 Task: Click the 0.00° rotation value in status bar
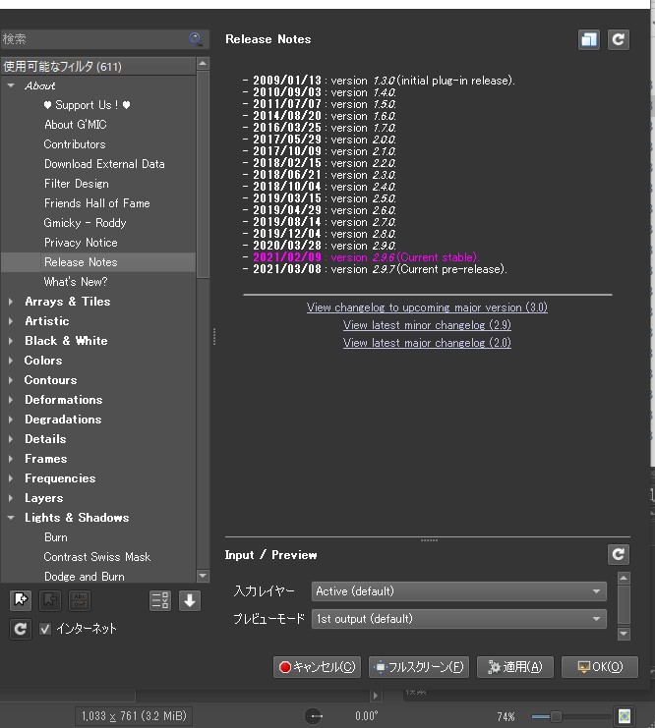point(366,716)
